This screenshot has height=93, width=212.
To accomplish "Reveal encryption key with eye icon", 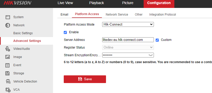I will click(151, 55).
